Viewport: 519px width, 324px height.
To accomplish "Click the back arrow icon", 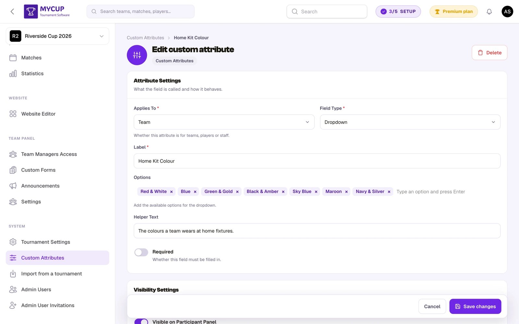I will point(12,12).
